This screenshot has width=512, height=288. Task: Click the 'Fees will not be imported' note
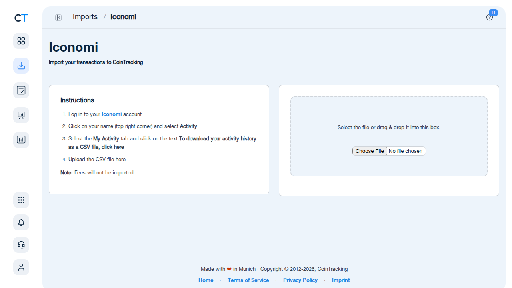pos(97,172)
